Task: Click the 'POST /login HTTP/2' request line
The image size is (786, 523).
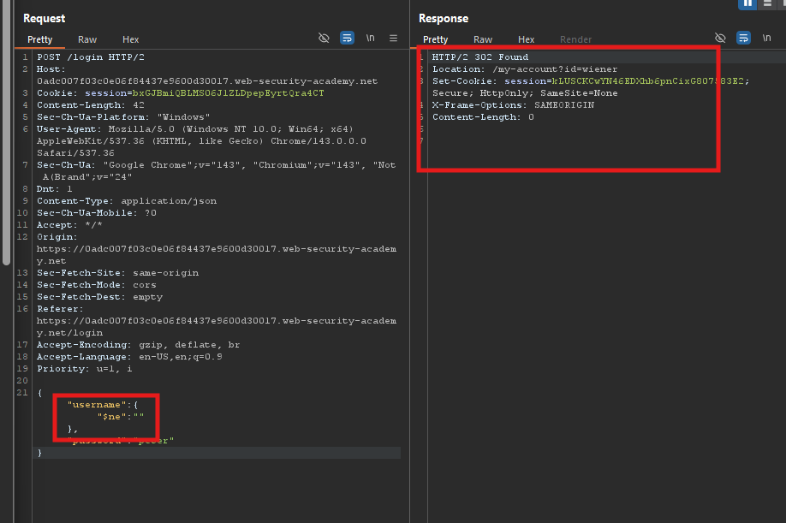Action: [91, 57]
